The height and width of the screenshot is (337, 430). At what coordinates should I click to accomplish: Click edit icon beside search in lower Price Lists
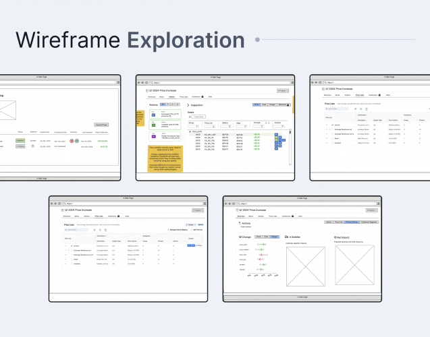pyautogui.click(x=95, y=230)
